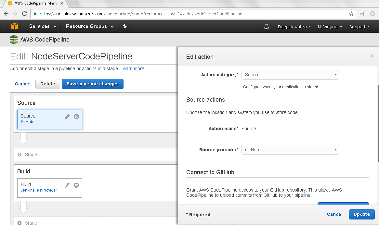Close the AWS CodePipeline browser tab

coord(62,3)
